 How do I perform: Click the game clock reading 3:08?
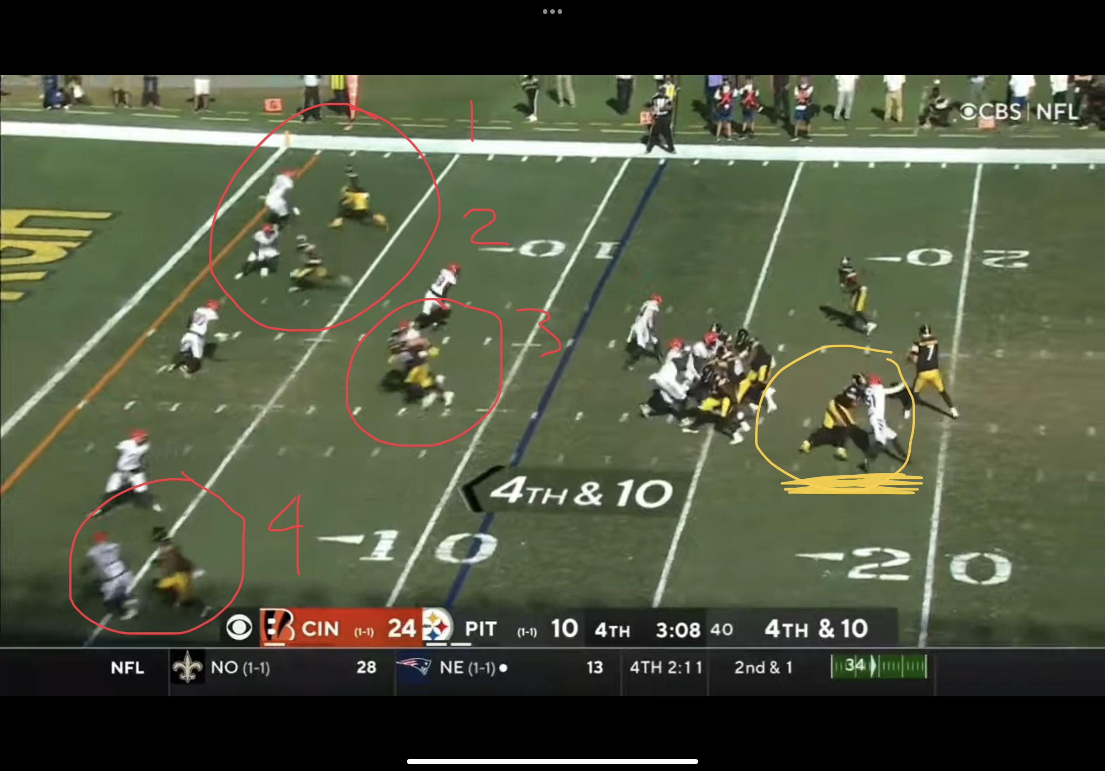click(x=677, y=629)
